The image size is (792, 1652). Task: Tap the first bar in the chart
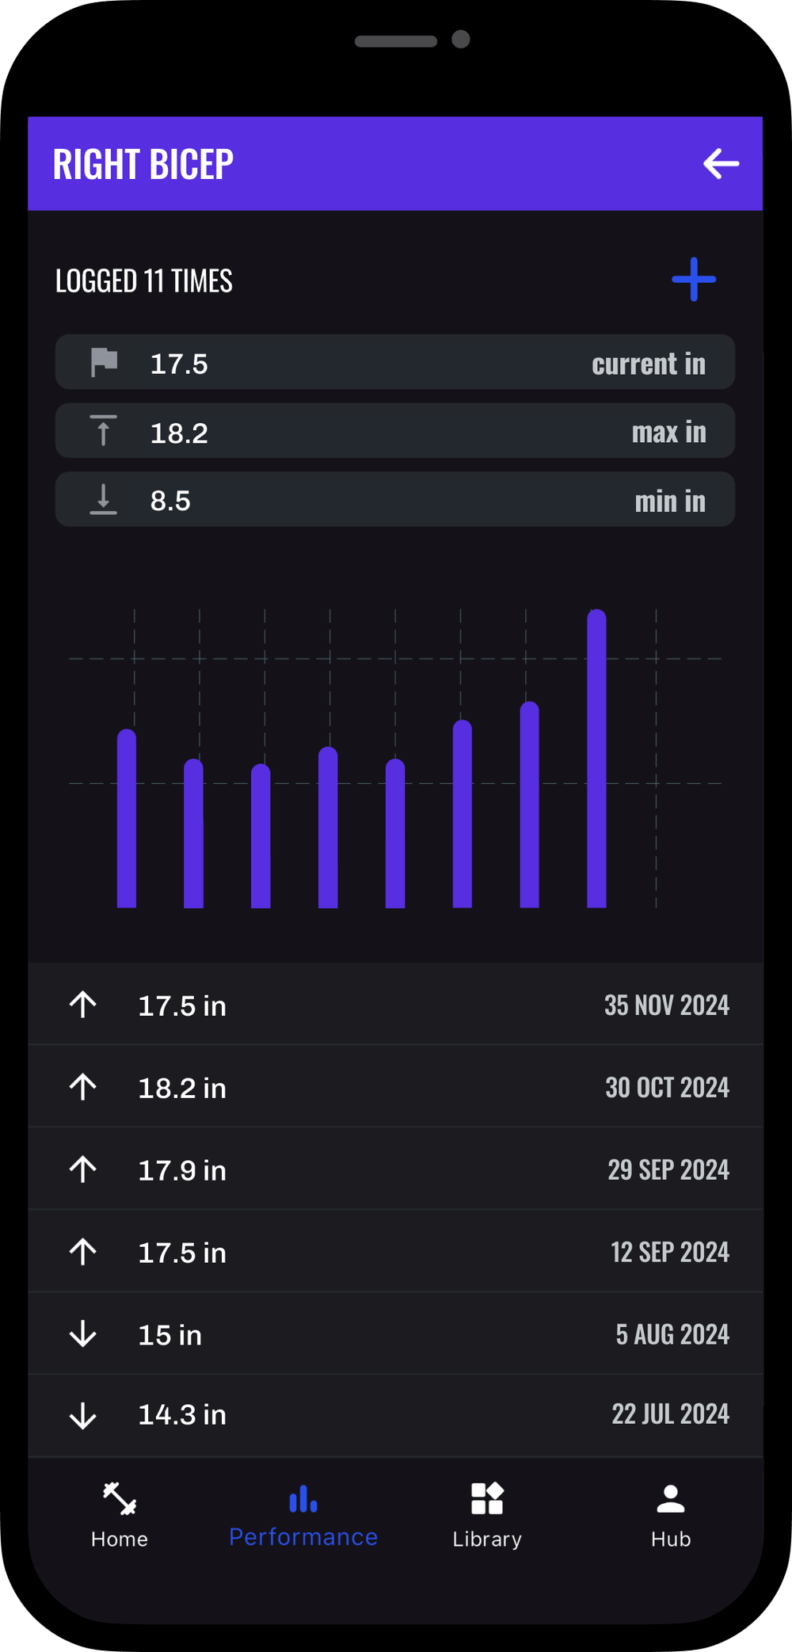(127, 820)
